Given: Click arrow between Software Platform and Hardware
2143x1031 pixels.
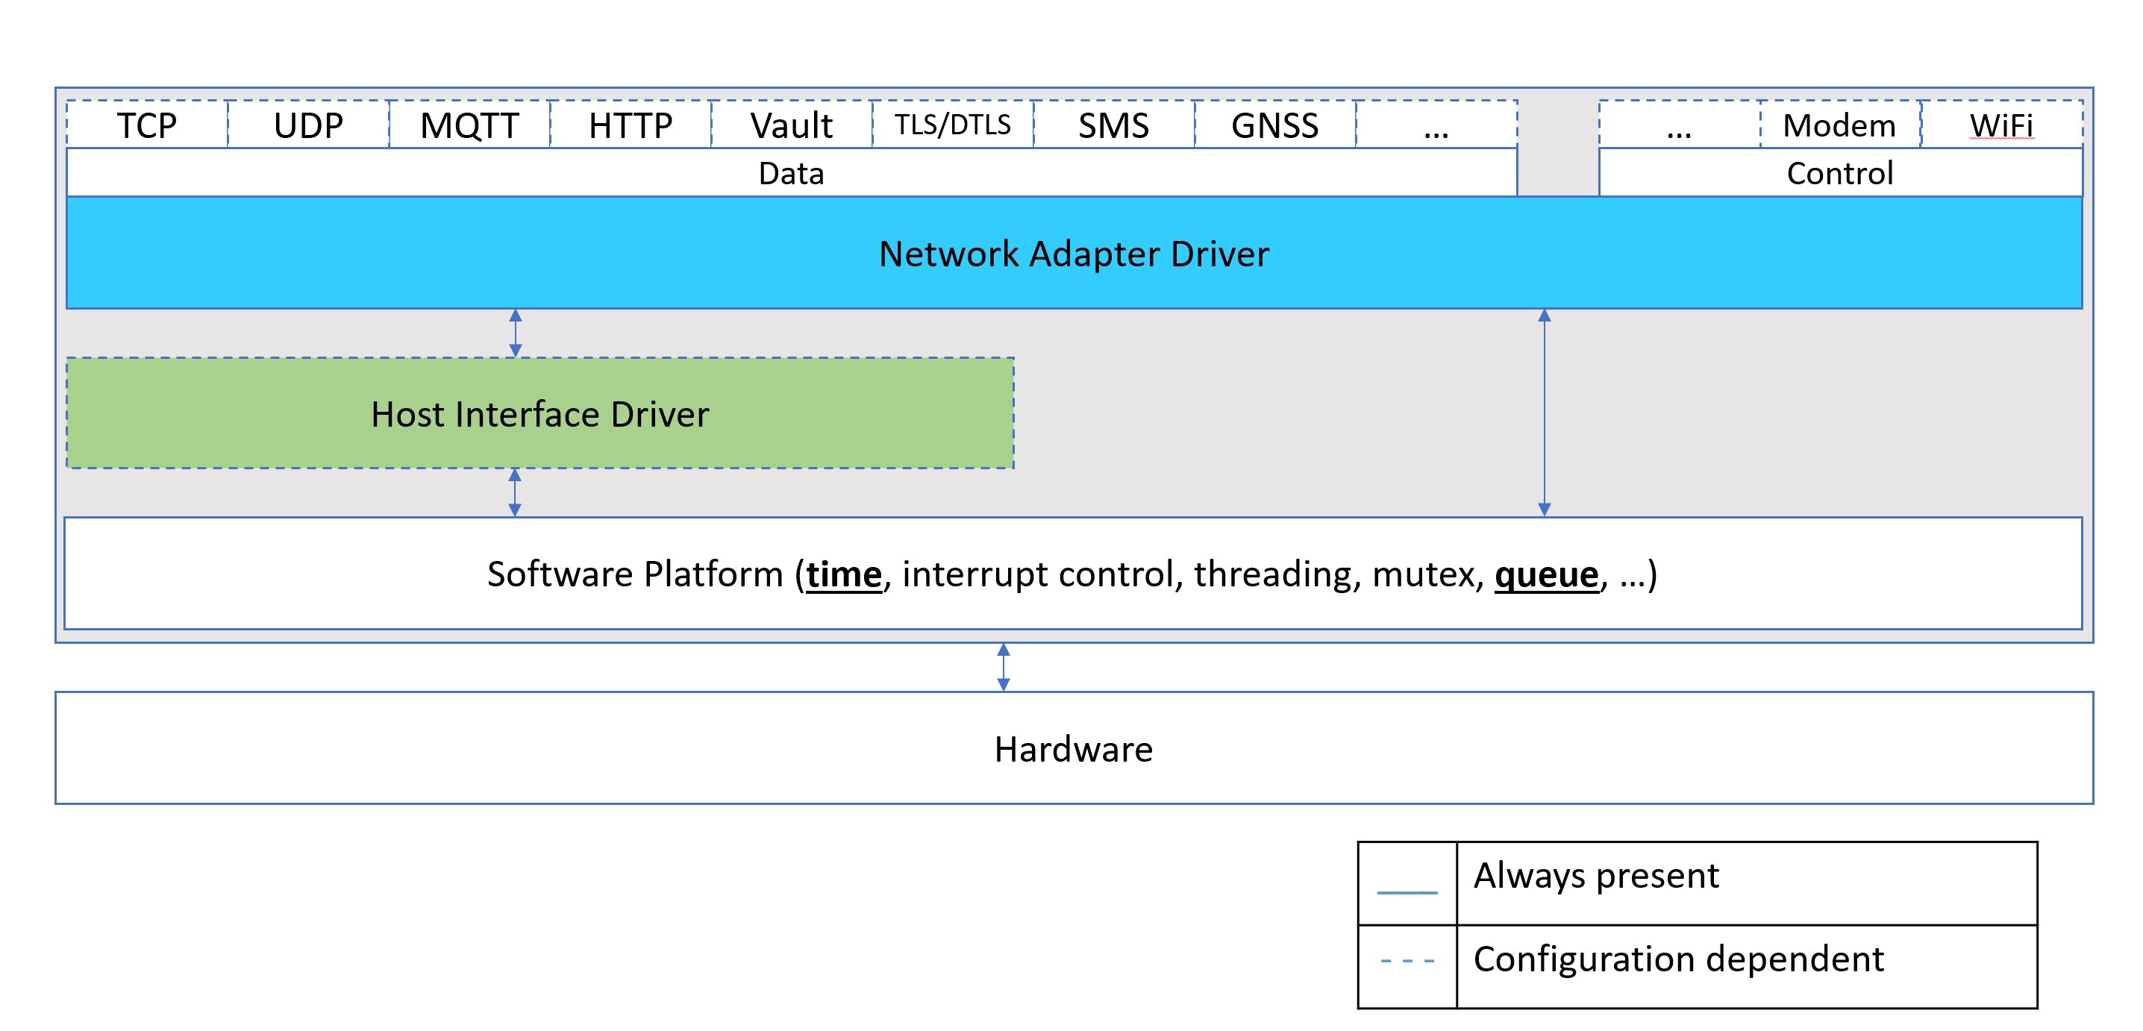Looking at the screenshot, I should 1004,667.
